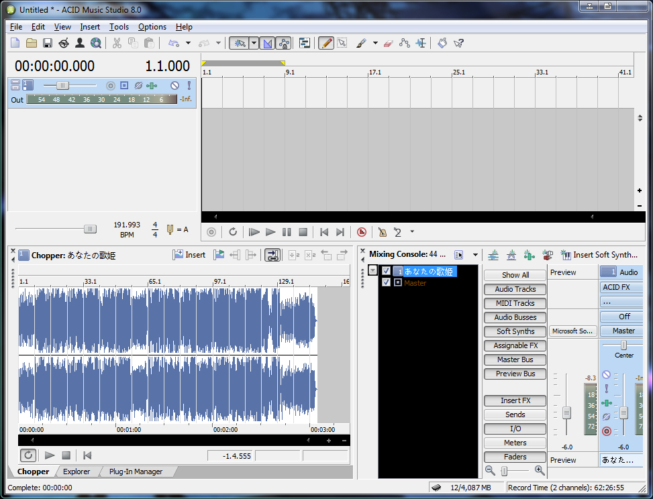Image resolution: width=653 pixels, height=499 pixels.
Task: Click Insert Soft Synth in the Mixing Console
Action: [x=599, y=255]
